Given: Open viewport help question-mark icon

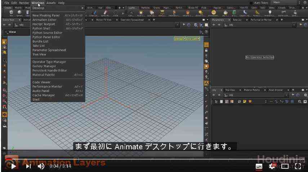Looking at the screenshot, I should [206, 32].
